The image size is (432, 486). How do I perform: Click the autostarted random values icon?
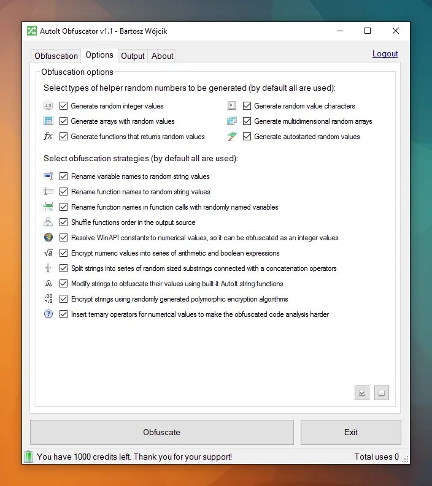(232, 137)
